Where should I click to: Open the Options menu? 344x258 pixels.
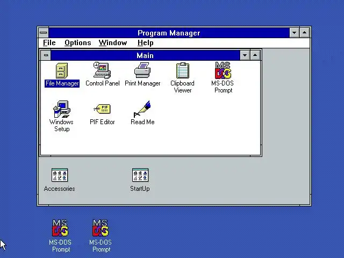pyautogui.click(x=77, y=43)
